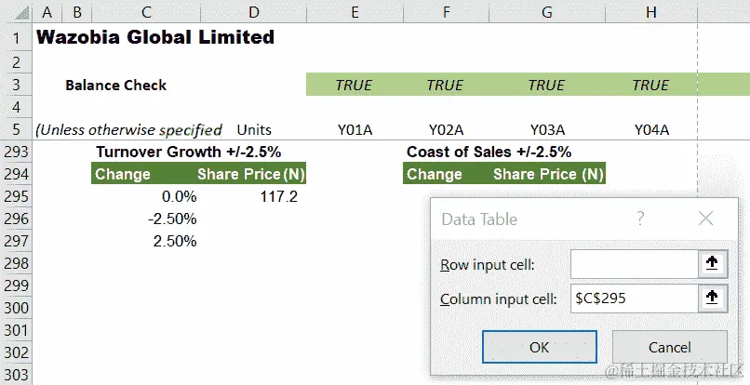The image size is (750, 385).
Task: Select column E header
Action: coord(354,12)
